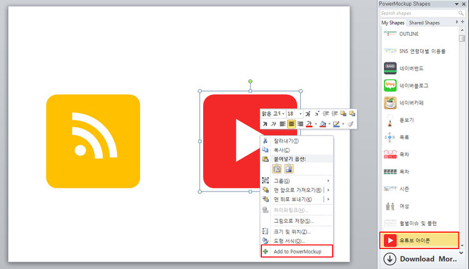Expand 맨 앞으로 가져오기 submenu arrow
469x269 pixels.
328,190
